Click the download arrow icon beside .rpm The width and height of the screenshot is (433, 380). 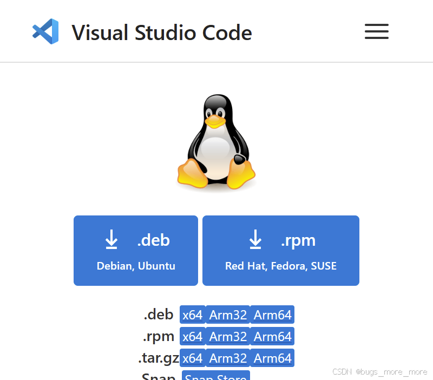pos(255,239)
